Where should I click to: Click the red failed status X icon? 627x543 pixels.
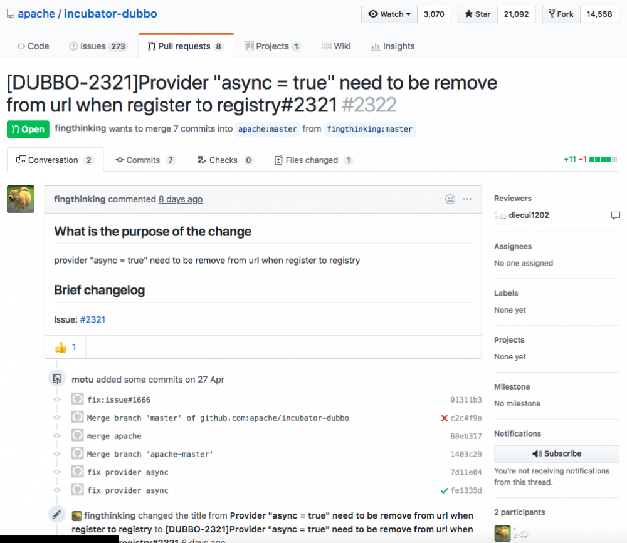(444, 418)
